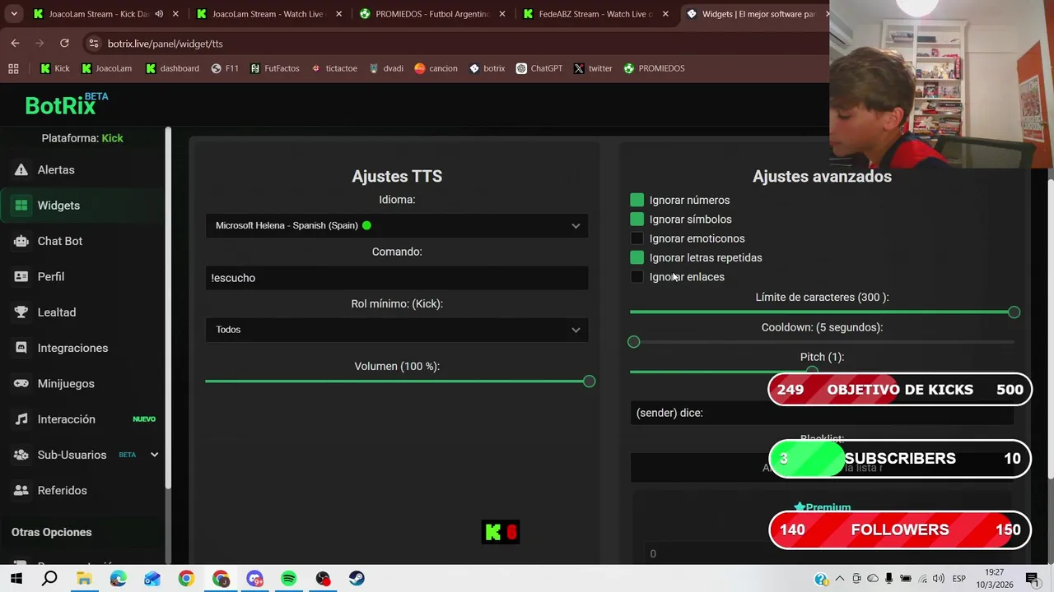The height and width of the screenshot is (592, 1054).
Task: Click the Lealtad trophy icon
Action: (x=21, y=312)
